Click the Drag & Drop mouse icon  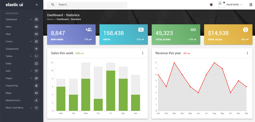(x=36, y=85)
